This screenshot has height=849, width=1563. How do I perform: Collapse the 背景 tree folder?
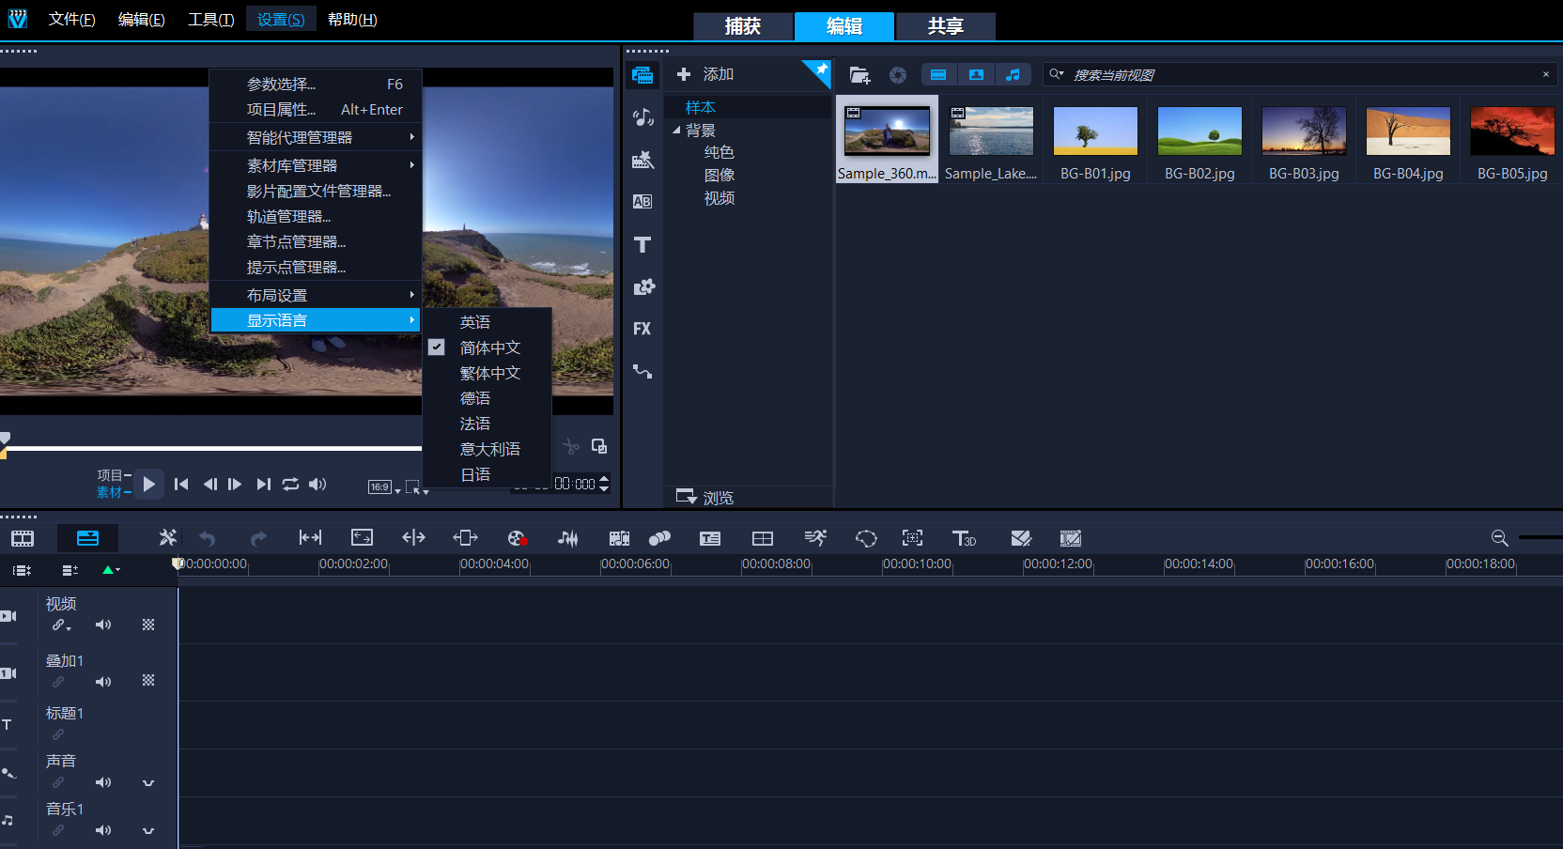[x=676, y=131]
